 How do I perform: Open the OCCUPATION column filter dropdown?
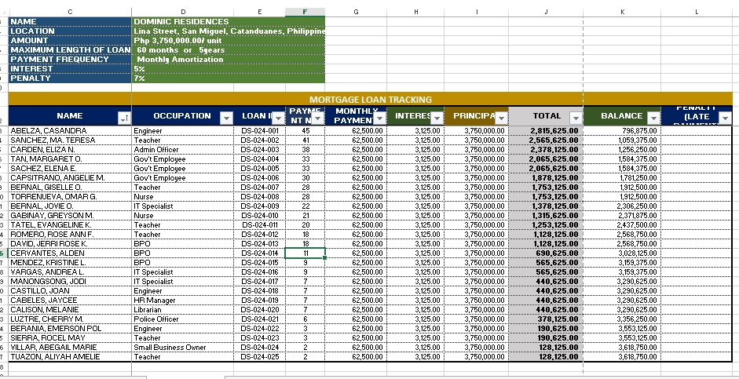227,118
